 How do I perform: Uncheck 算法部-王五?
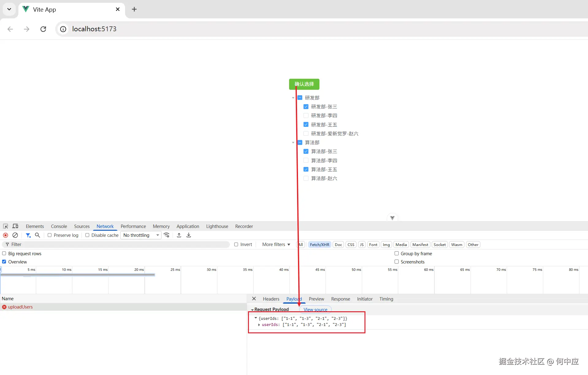pyautogui.click(x=306, y=169)
